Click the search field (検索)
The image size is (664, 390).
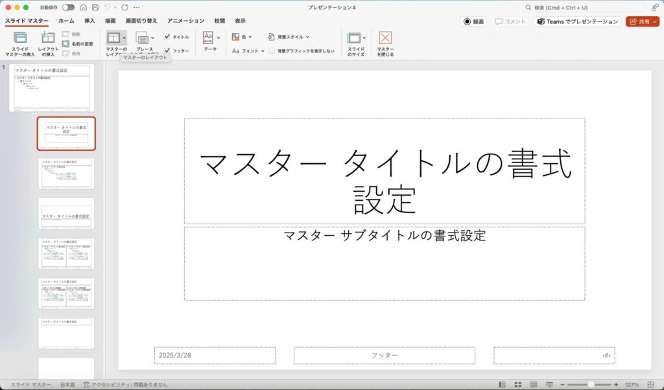pyautogui.click(x=584, y=8)
